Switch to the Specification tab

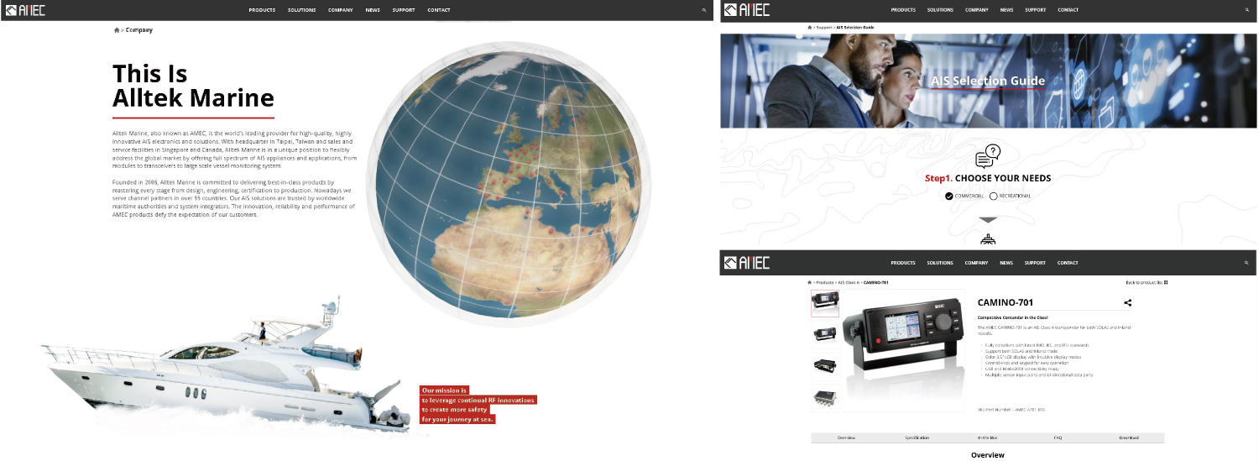point(917,437)
